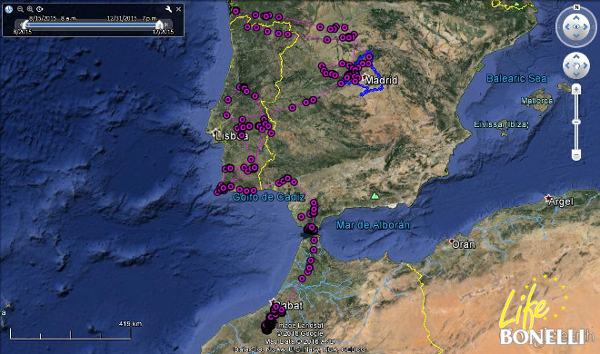
Task: Toggle the historical imagery eye-clock icon
Action: tap(39, 9)
